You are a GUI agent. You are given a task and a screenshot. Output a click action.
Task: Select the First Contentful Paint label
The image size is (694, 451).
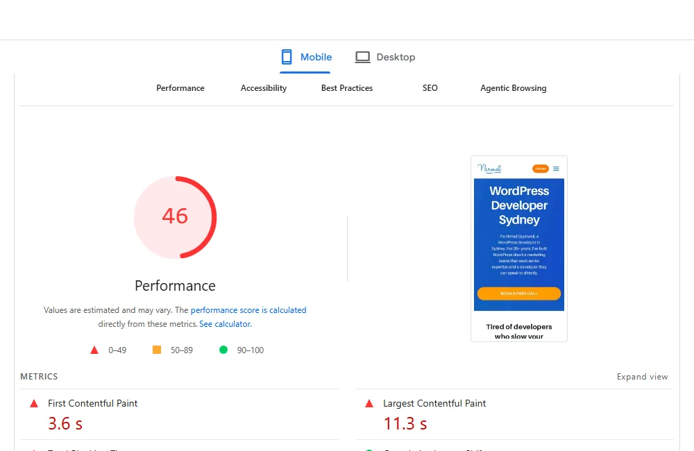click(x=93, y=403)
